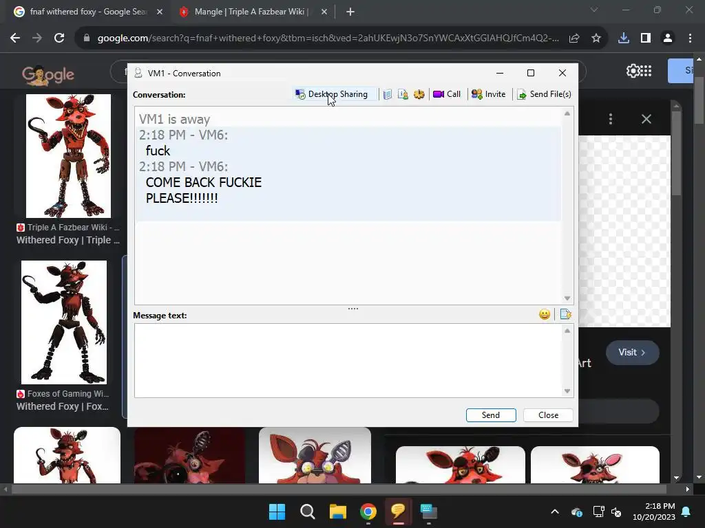The height and width of the screenshot is (528, 705).
Task: Click conversation history scroll-down arrow
Action: click(567, 298)
